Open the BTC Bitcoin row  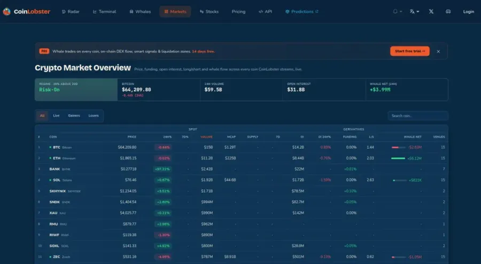coord(242,147)
